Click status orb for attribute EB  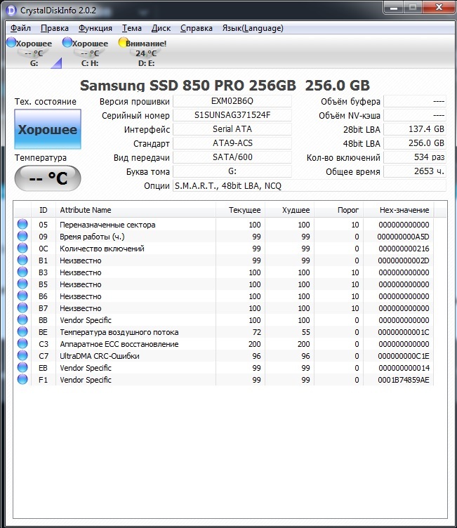(x=22, y=368)
